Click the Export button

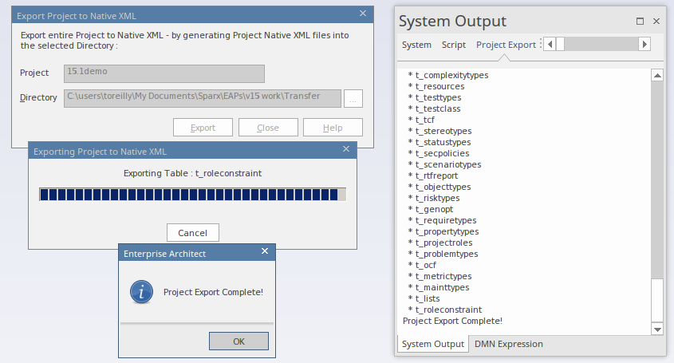[203, 128]
